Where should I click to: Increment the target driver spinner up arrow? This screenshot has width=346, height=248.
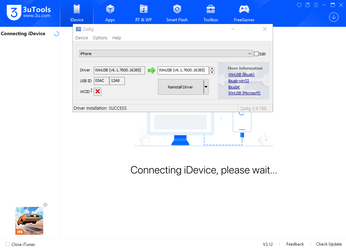[212, 69]
